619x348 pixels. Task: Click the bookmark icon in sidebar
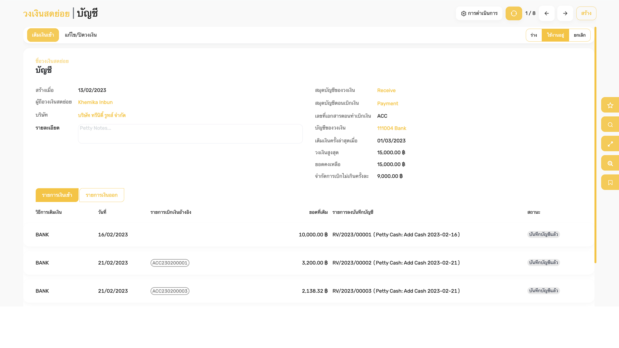[610, 182]
